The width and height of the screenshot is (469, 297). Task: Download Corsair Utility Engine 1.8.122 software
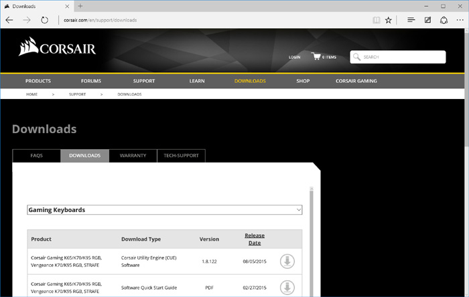click(x=287, y=262)
